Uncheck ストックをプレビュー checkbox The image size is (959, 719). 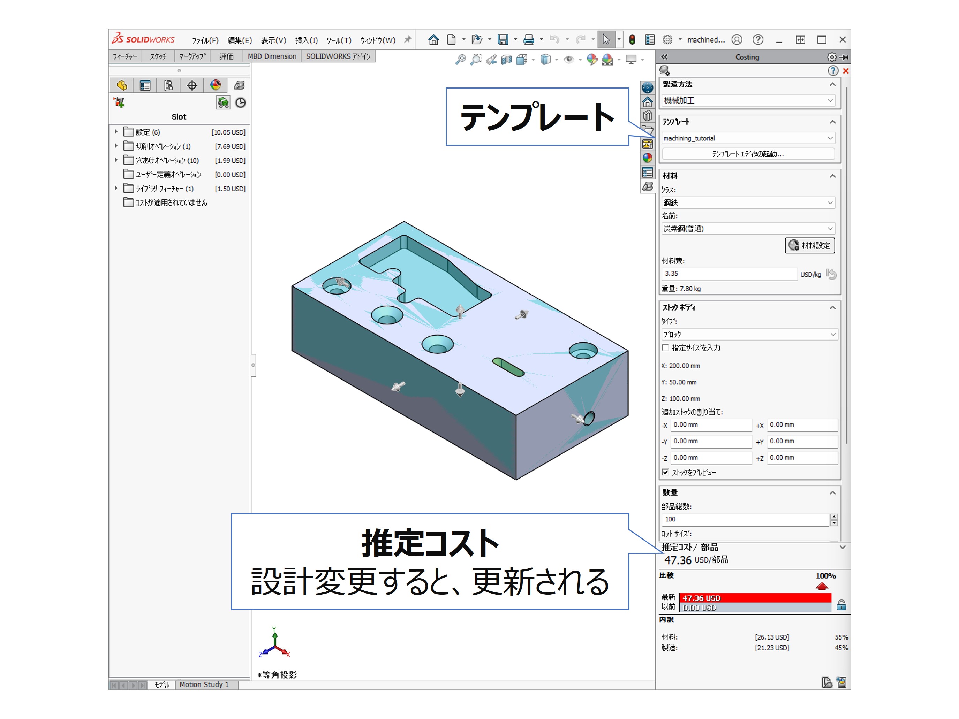(x=665, y=472)
